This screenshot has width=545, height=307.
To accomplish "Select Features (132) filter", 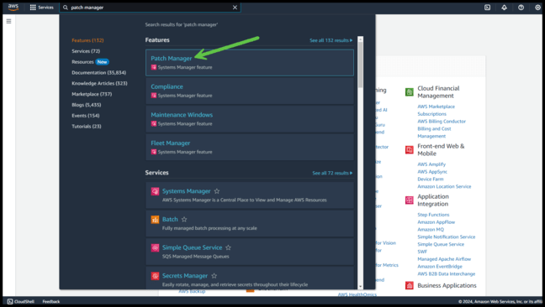I will point(87,40).
